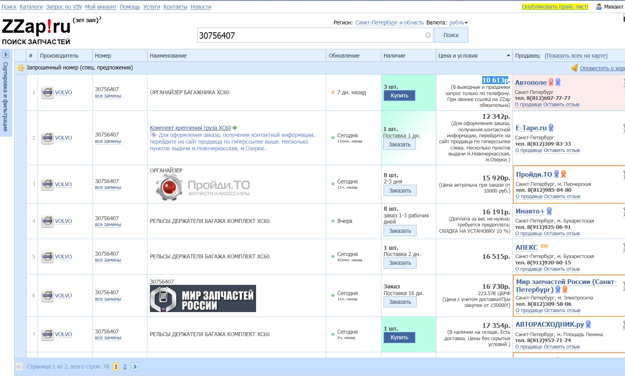The height and width of the screenshot is (376, 625).
Task: Open the Поиск menu item
Action: click(9, 7)
